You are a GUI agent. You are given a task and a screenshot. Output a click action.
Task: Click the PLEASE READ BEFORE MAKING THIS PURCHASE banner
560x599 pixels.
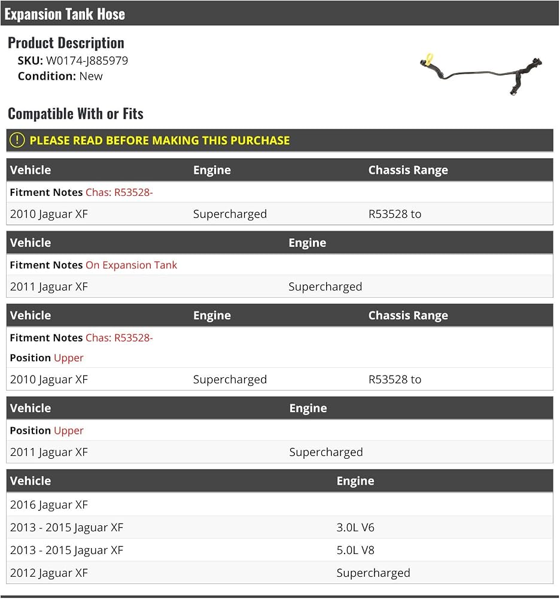(279, 140)
